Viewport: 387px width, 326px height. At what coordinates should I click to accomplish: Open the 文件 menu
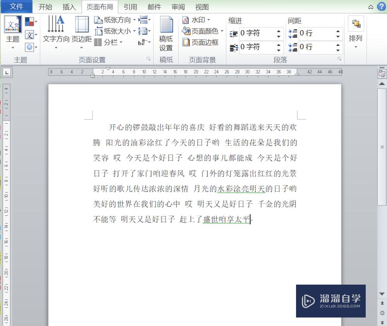tap(16, 7)
